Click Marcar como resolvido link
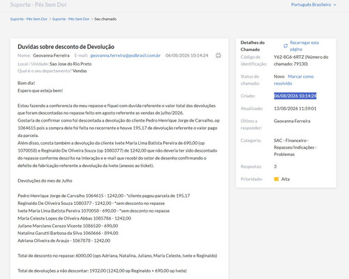The width and height of the screenshot is (349, 279). coord(294,80)
